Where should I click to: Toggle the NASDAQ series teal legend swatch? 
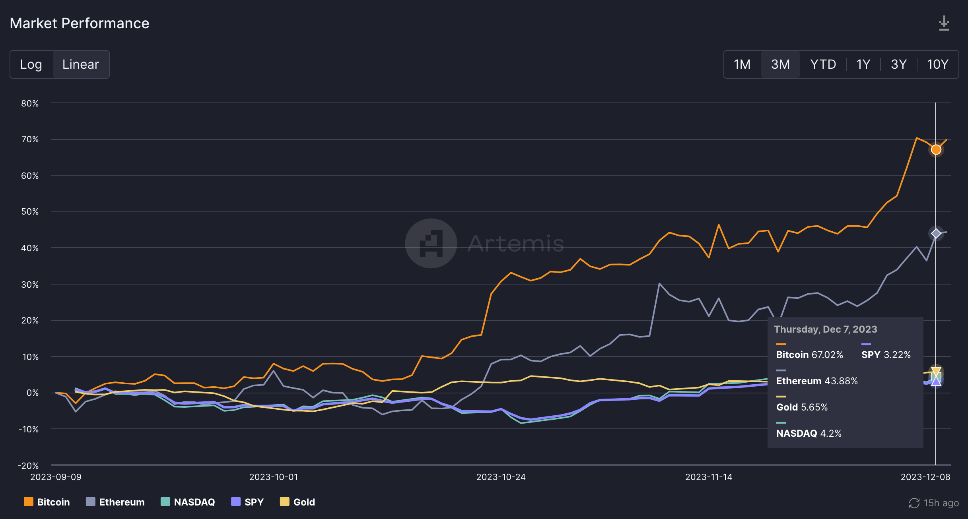pyautogui.click(x=165, y=502)
